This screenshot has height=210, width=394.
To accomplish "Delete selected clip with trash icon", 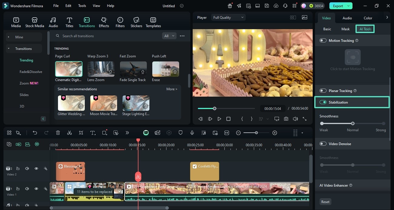I will click(x=58, y=133).
